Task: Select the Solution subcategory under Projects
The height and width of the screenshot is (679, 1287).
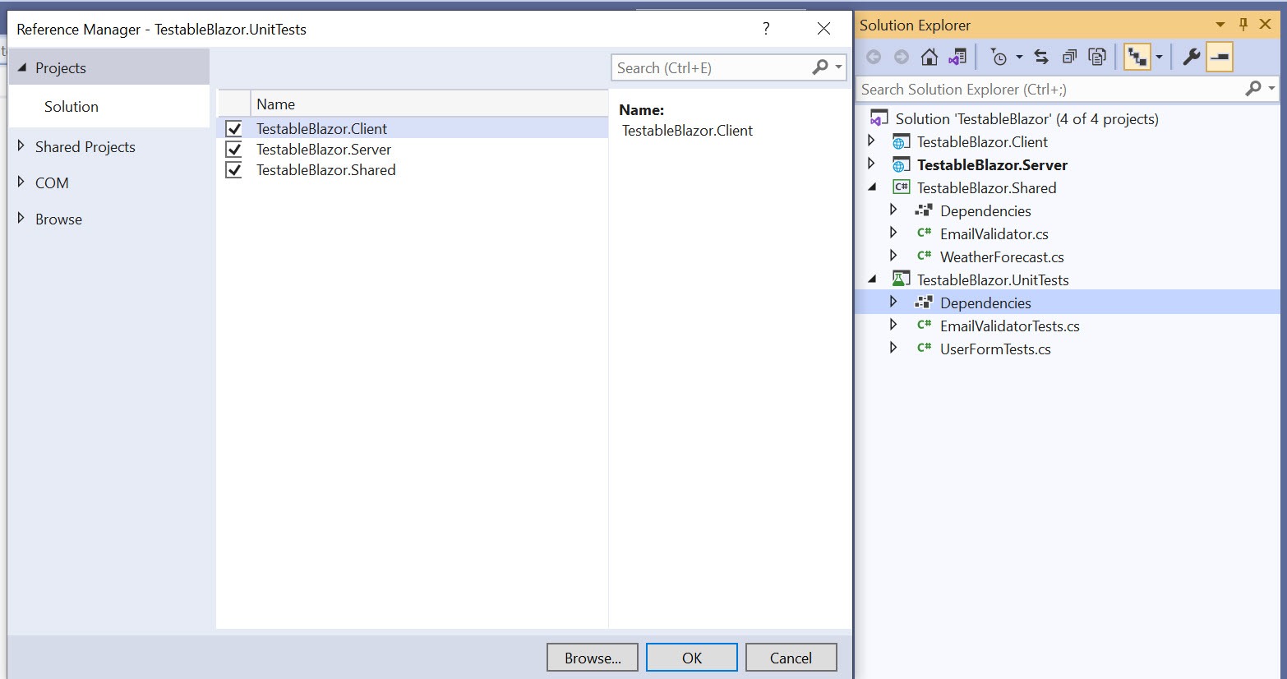Action: pyautogui.click(x=108, y=107)
